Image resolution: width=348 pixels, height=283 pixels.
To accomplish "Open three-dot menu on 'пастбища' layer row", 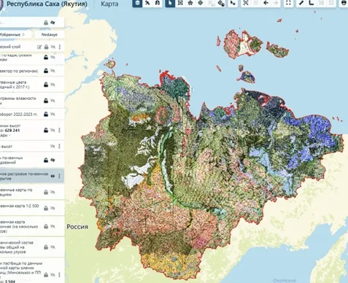I will (59, 275).
